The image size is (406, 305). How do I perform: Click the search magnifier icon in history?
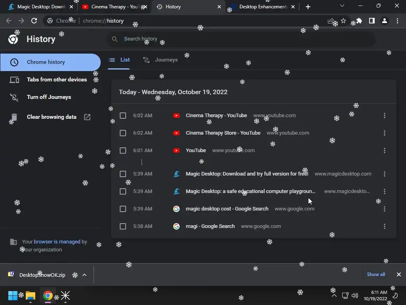[115, 39]
